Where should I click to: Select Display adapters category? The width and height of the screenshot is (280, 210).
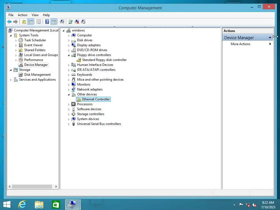(89, 45)
